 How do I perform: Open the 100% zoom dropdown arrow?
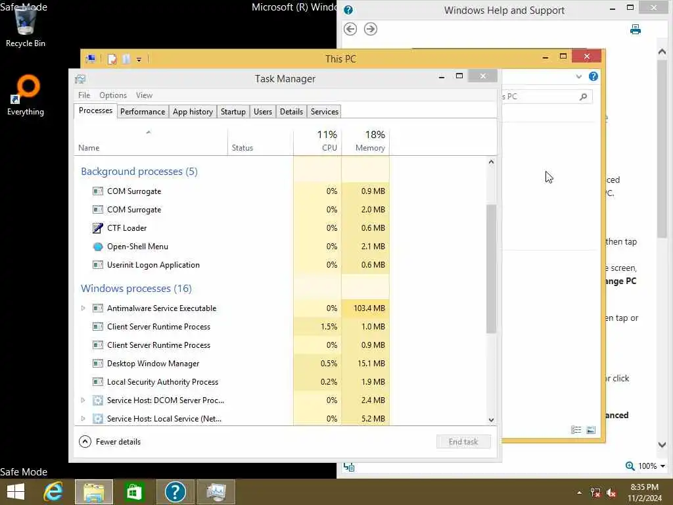click(x=662, y=466)
